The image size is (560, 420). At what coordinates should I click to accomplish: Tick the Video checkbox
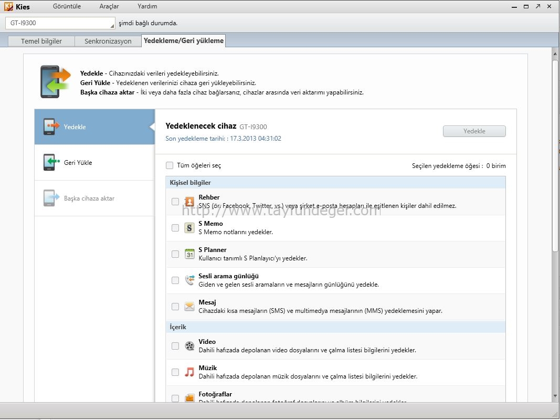tap(175, 346)
